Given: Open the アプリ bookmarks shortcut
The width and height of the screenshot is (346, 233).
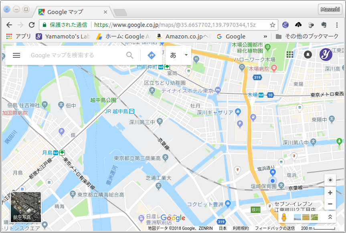Looking at the screenshot, I should (18, 36).
